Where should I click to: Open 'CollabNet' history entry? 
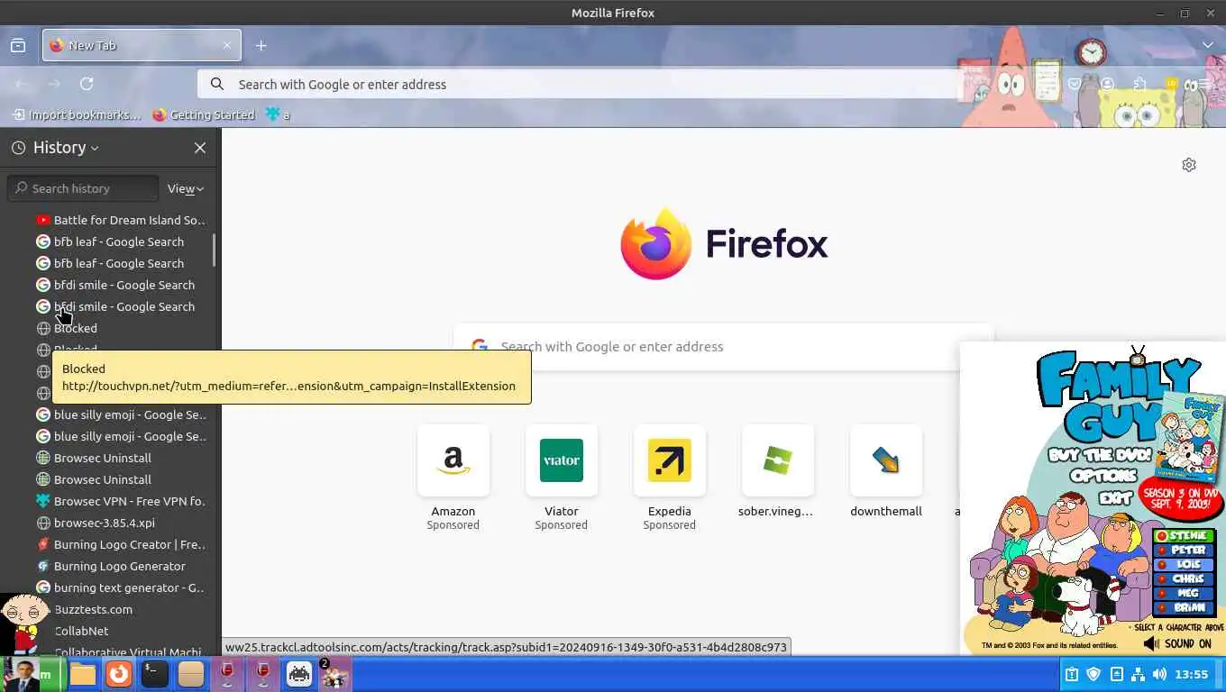pyautogui.click(x=81, y=631)
